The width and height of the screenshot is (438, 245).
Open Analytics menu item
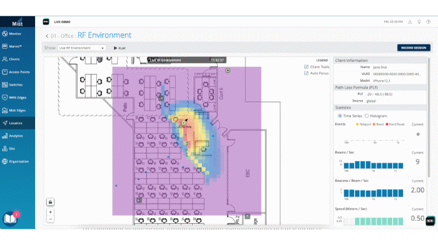[18, 136]
